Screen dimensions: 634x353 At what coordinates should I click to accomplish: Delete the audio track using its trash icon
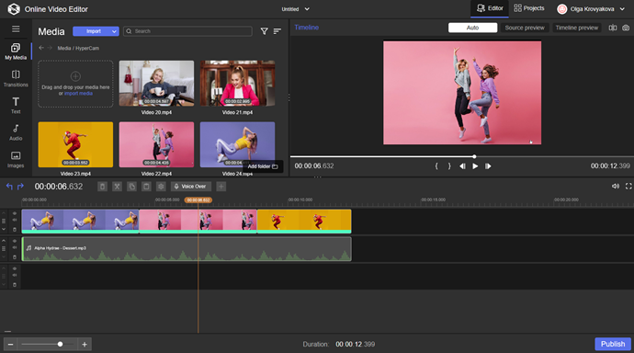coord(15,257)
